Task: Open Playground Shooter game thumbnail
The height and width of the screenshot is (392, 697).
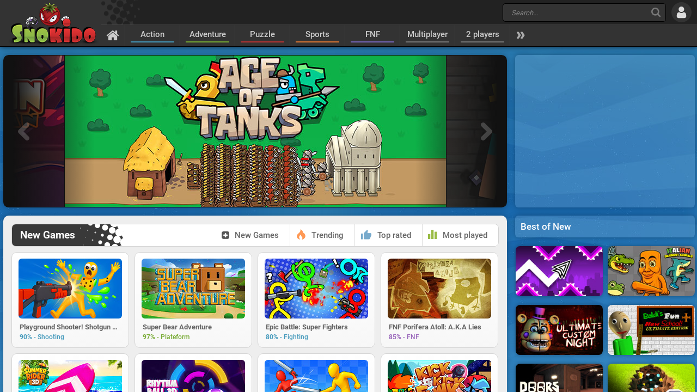Action: [70, 289]
